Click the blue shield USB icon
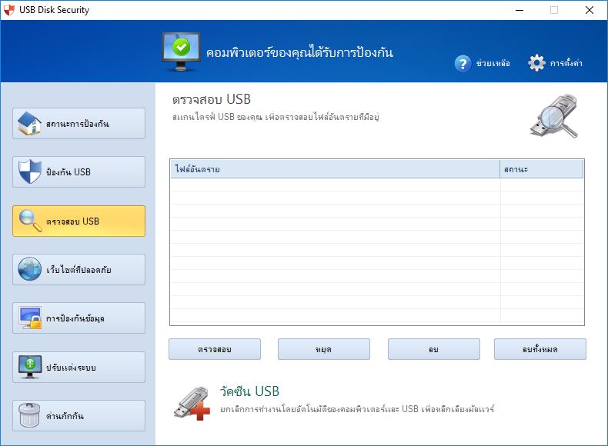 click(x=29, y=171)
